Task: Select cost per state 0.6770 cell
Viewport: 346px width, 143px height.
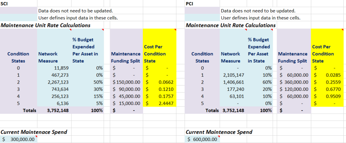Action: click(x=327, y=89)
